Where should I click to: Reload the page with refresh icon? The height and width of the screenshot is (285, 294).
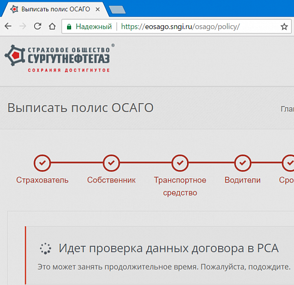point(38,26)
